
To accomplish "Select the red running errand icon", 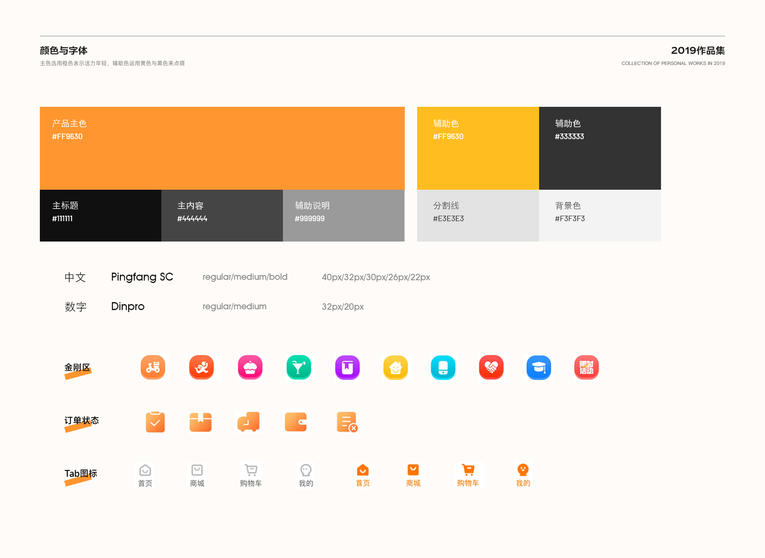I will click(202, 367).
